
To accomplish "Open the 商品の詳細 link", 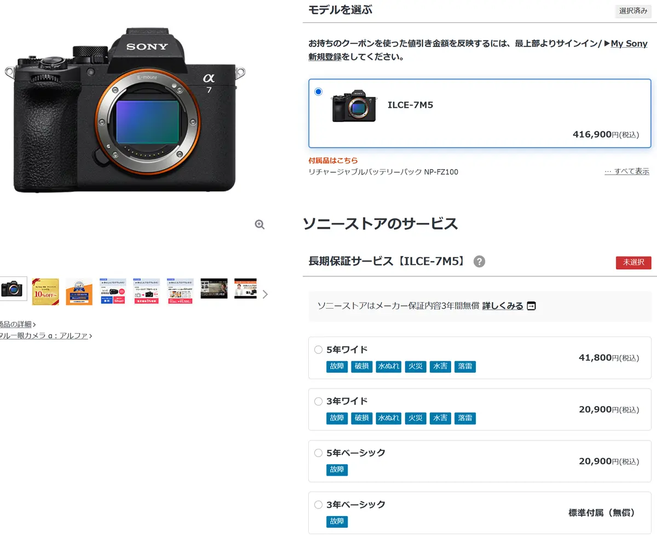I will [16, 325].
